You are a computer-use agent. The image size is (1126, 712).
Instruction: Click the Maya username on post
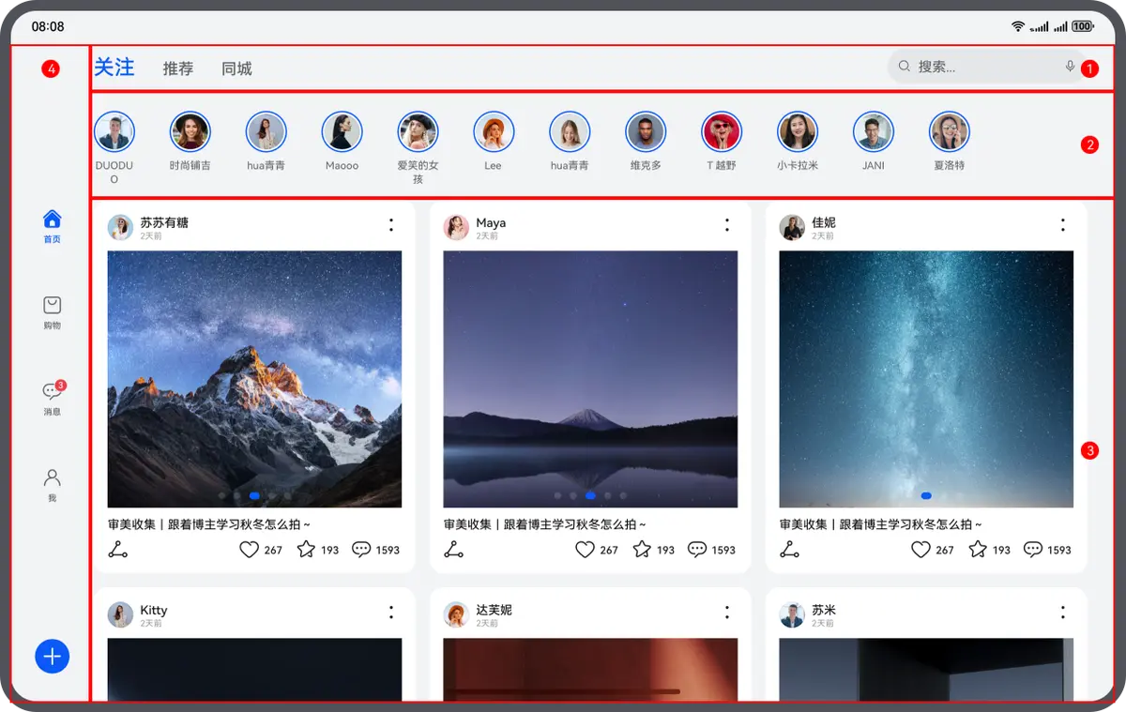click(491, 222)
